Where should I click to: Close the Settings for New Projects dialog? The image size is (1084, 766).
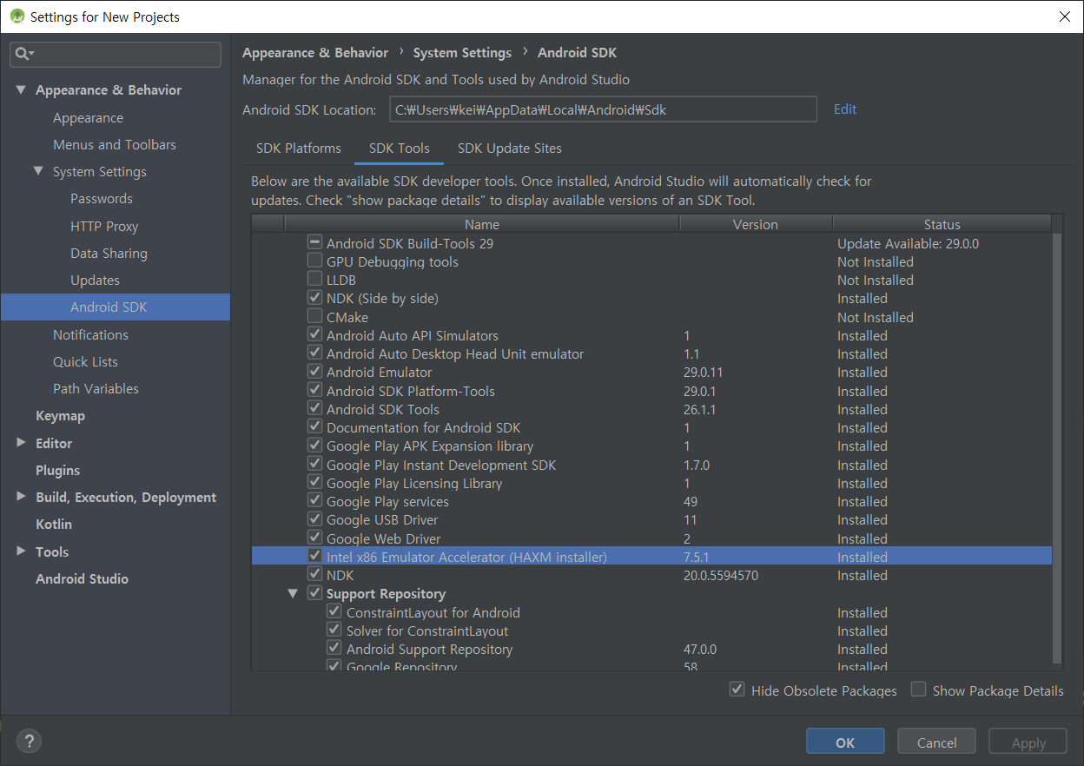point(1064,17)
